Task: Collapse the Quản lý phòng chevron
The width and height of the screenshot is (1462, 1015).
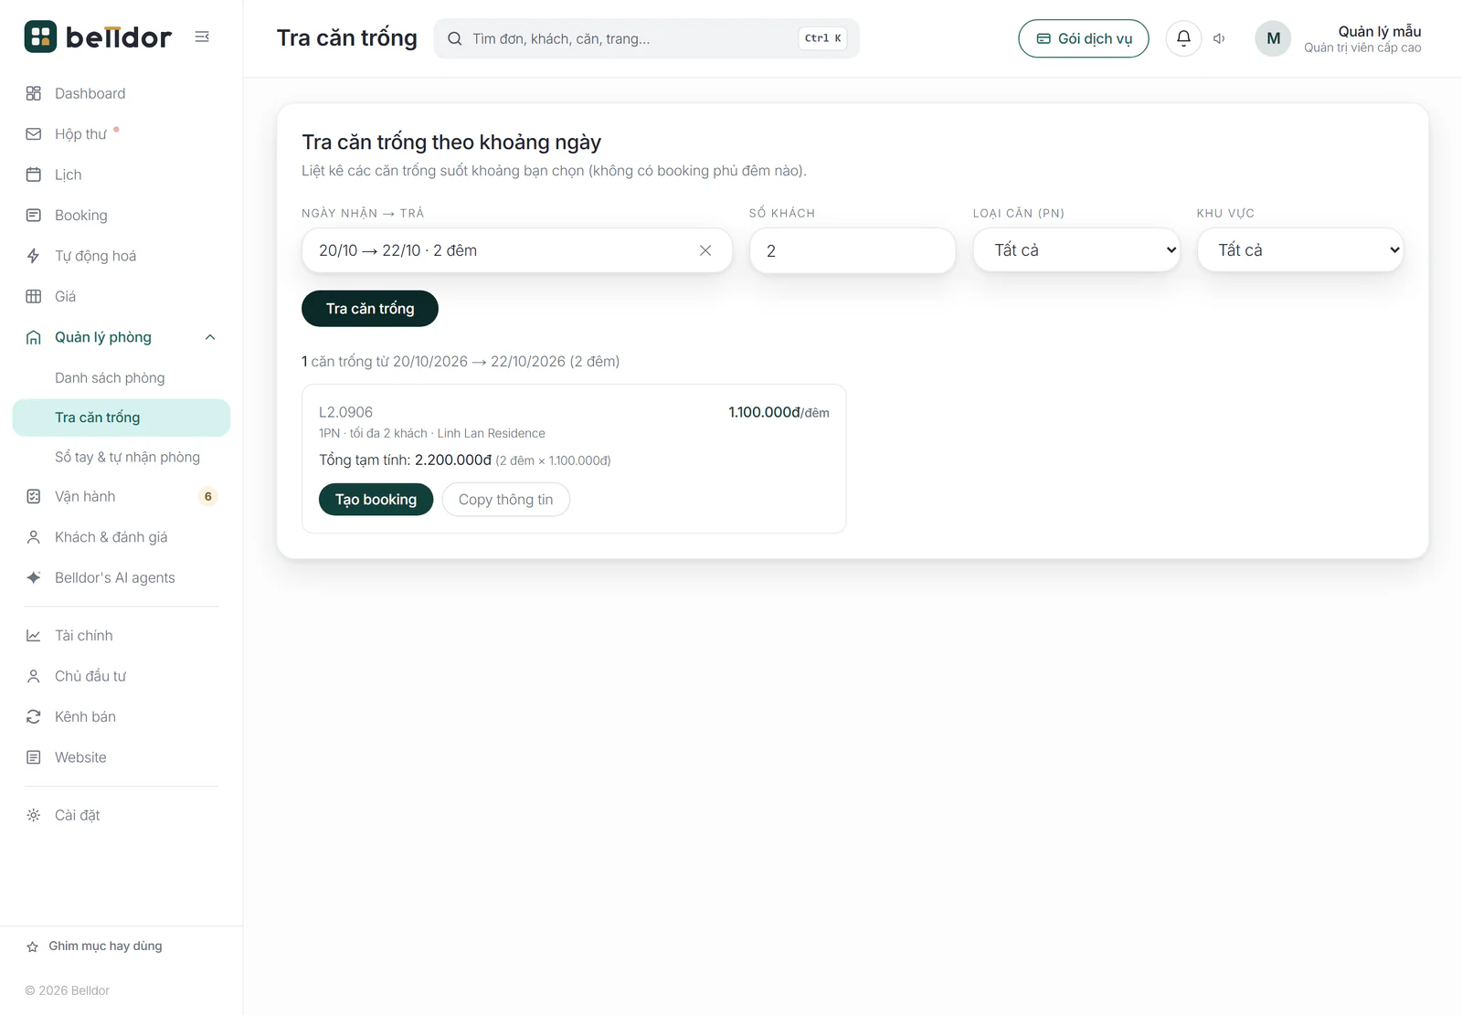Action: coord(210,337)
